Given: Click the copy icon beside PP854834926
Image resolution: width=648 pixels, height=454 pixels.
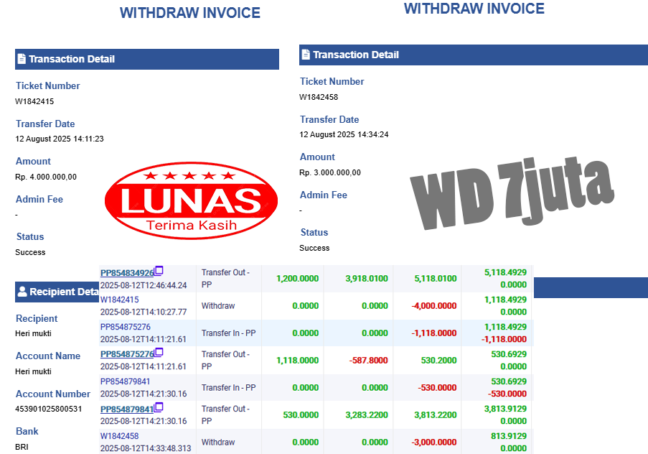Looking at the screenshot, I should pyautogui.click(x=159, y=271).
